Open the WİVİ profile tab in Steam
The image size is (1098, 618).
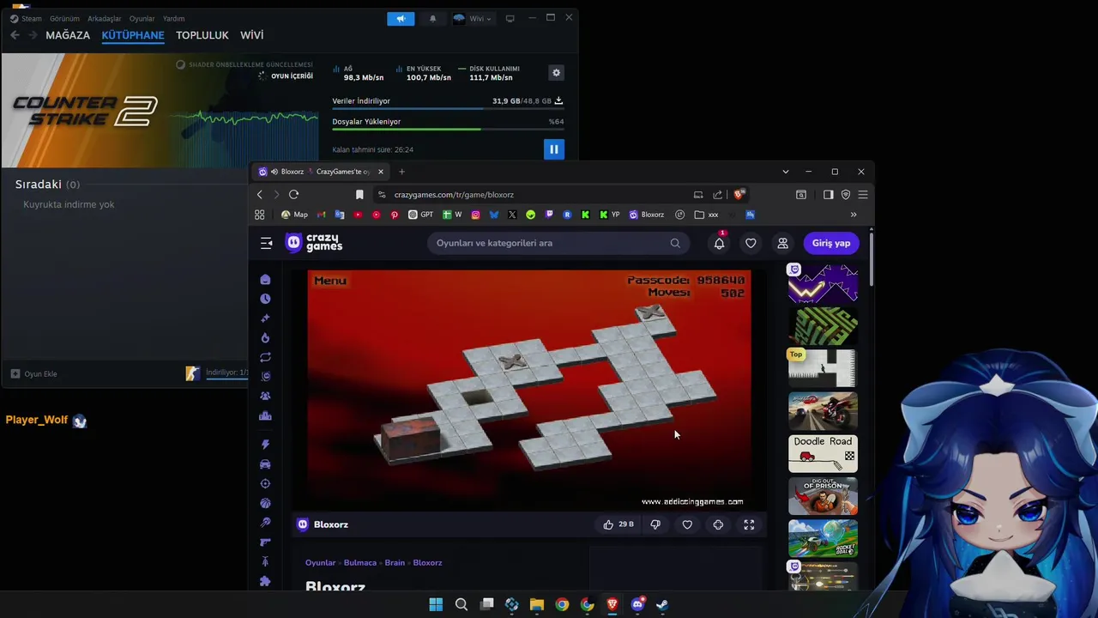click(252, 35)
